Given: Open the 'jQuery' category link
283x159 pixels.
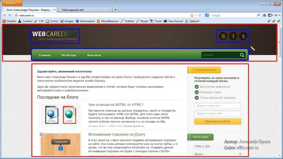Looking at the screenshot, I should (x=199, y=154).
